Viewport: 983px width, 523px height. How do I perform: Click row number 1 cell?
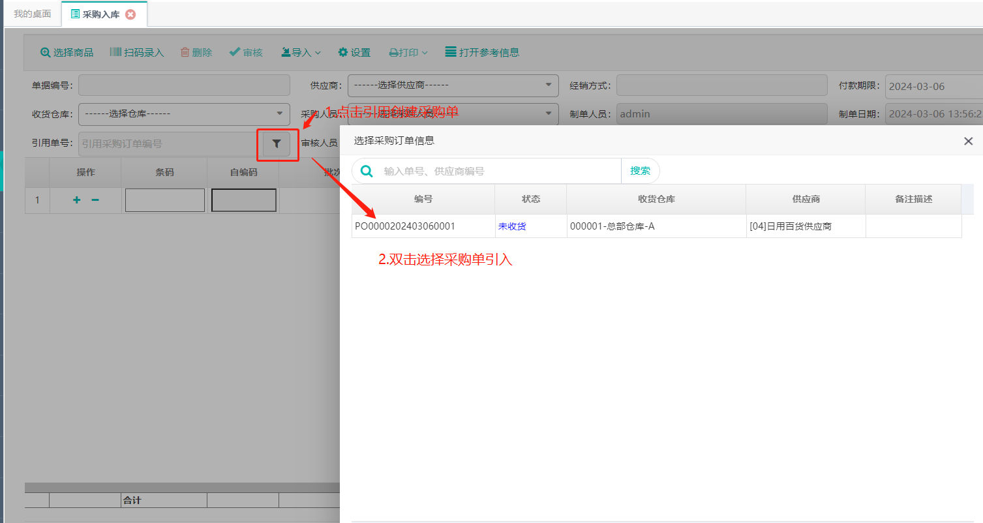click(37, 200)
